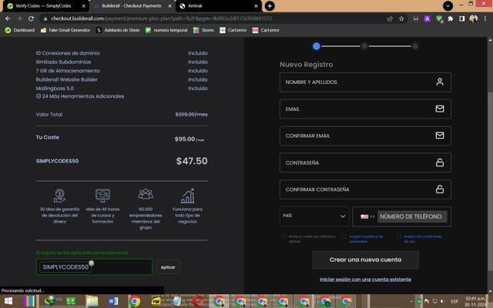Image resolution: width=493 pixels, height=308 pixels.
Task: Open numero temporal bookmark
Action: [166, 30]
